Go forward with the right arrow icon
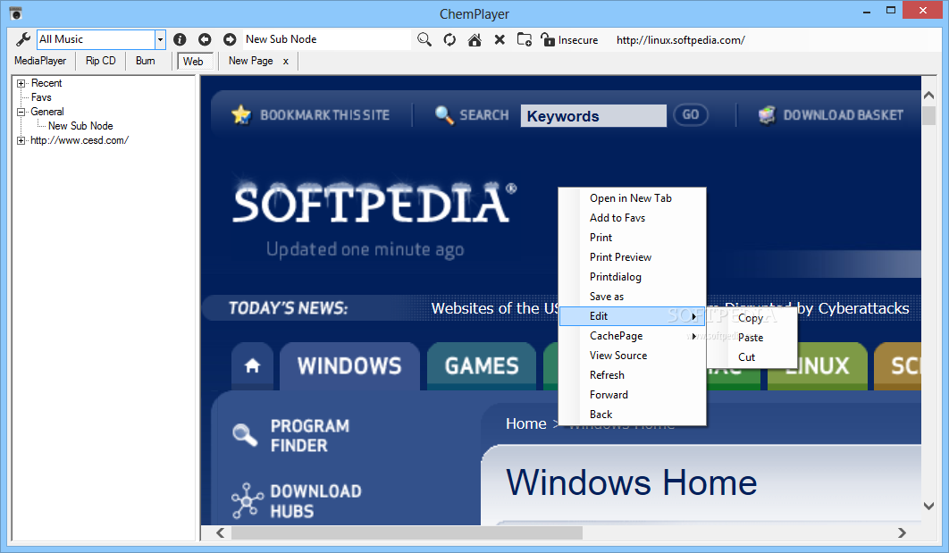Image resolution: width=949 pixels, height=553 pixels. (x=230, y=39)
